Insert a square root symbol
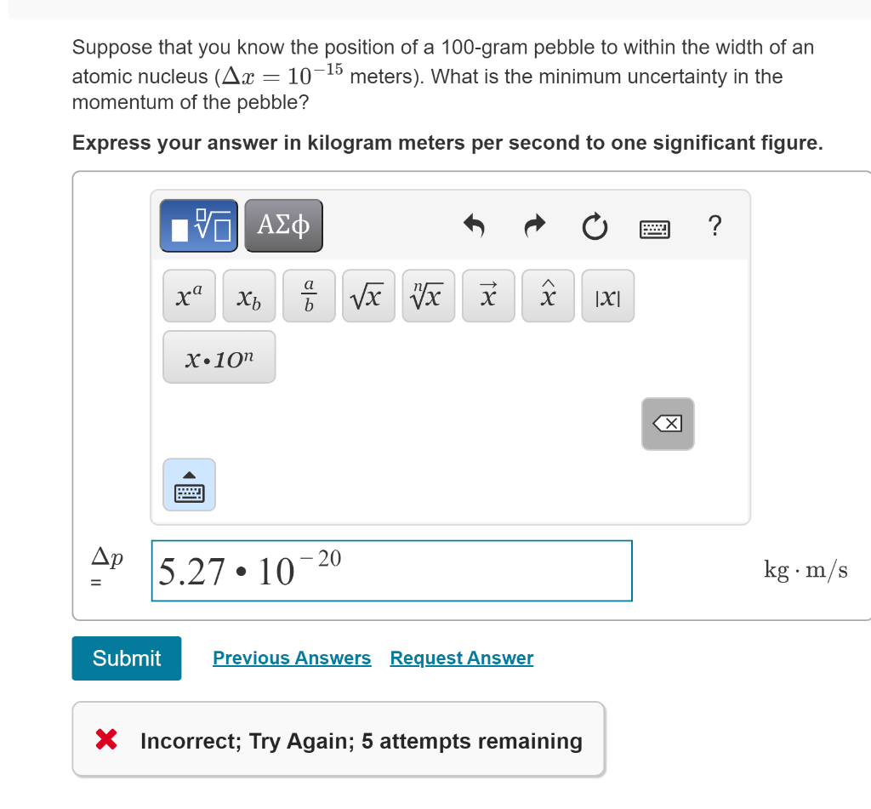The image size is (871, 809). [x=368, y=295]
